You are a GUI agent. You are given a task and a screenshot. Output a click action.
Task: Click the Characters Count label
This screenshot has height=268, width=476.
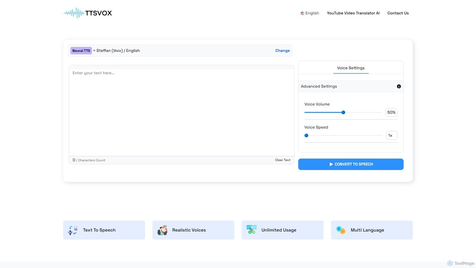pyautogui.click(x=91, y=160)
